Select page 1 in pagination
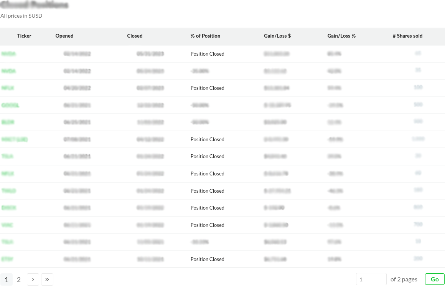 pyautogui.click(x=7, y=279)
